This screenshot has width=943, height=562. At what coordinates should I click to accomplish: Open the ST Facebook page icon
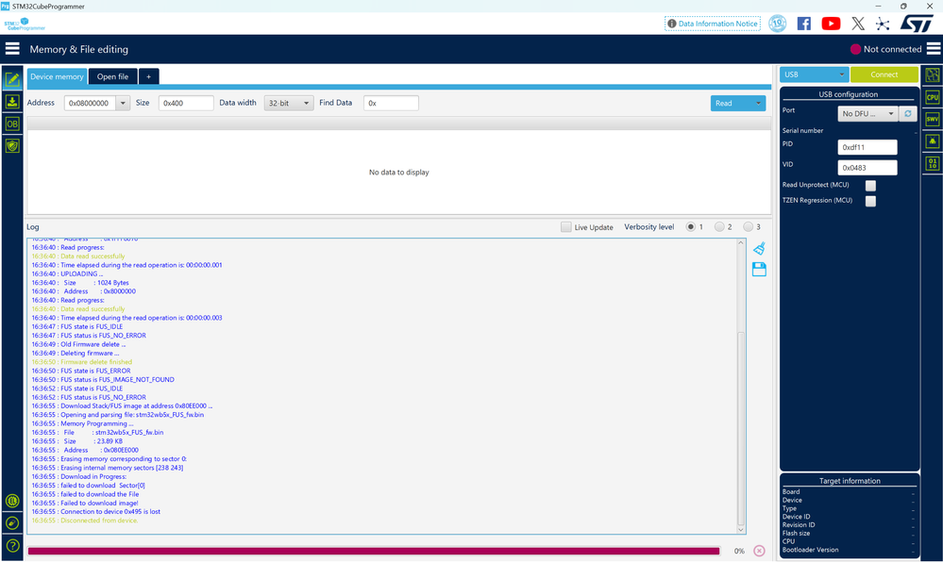pos(803,24)
